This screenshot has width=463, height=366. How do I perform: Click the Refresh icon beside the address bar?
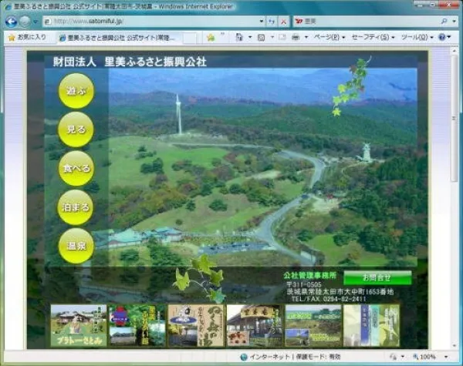pyautogui.click(x=272, y=22)
